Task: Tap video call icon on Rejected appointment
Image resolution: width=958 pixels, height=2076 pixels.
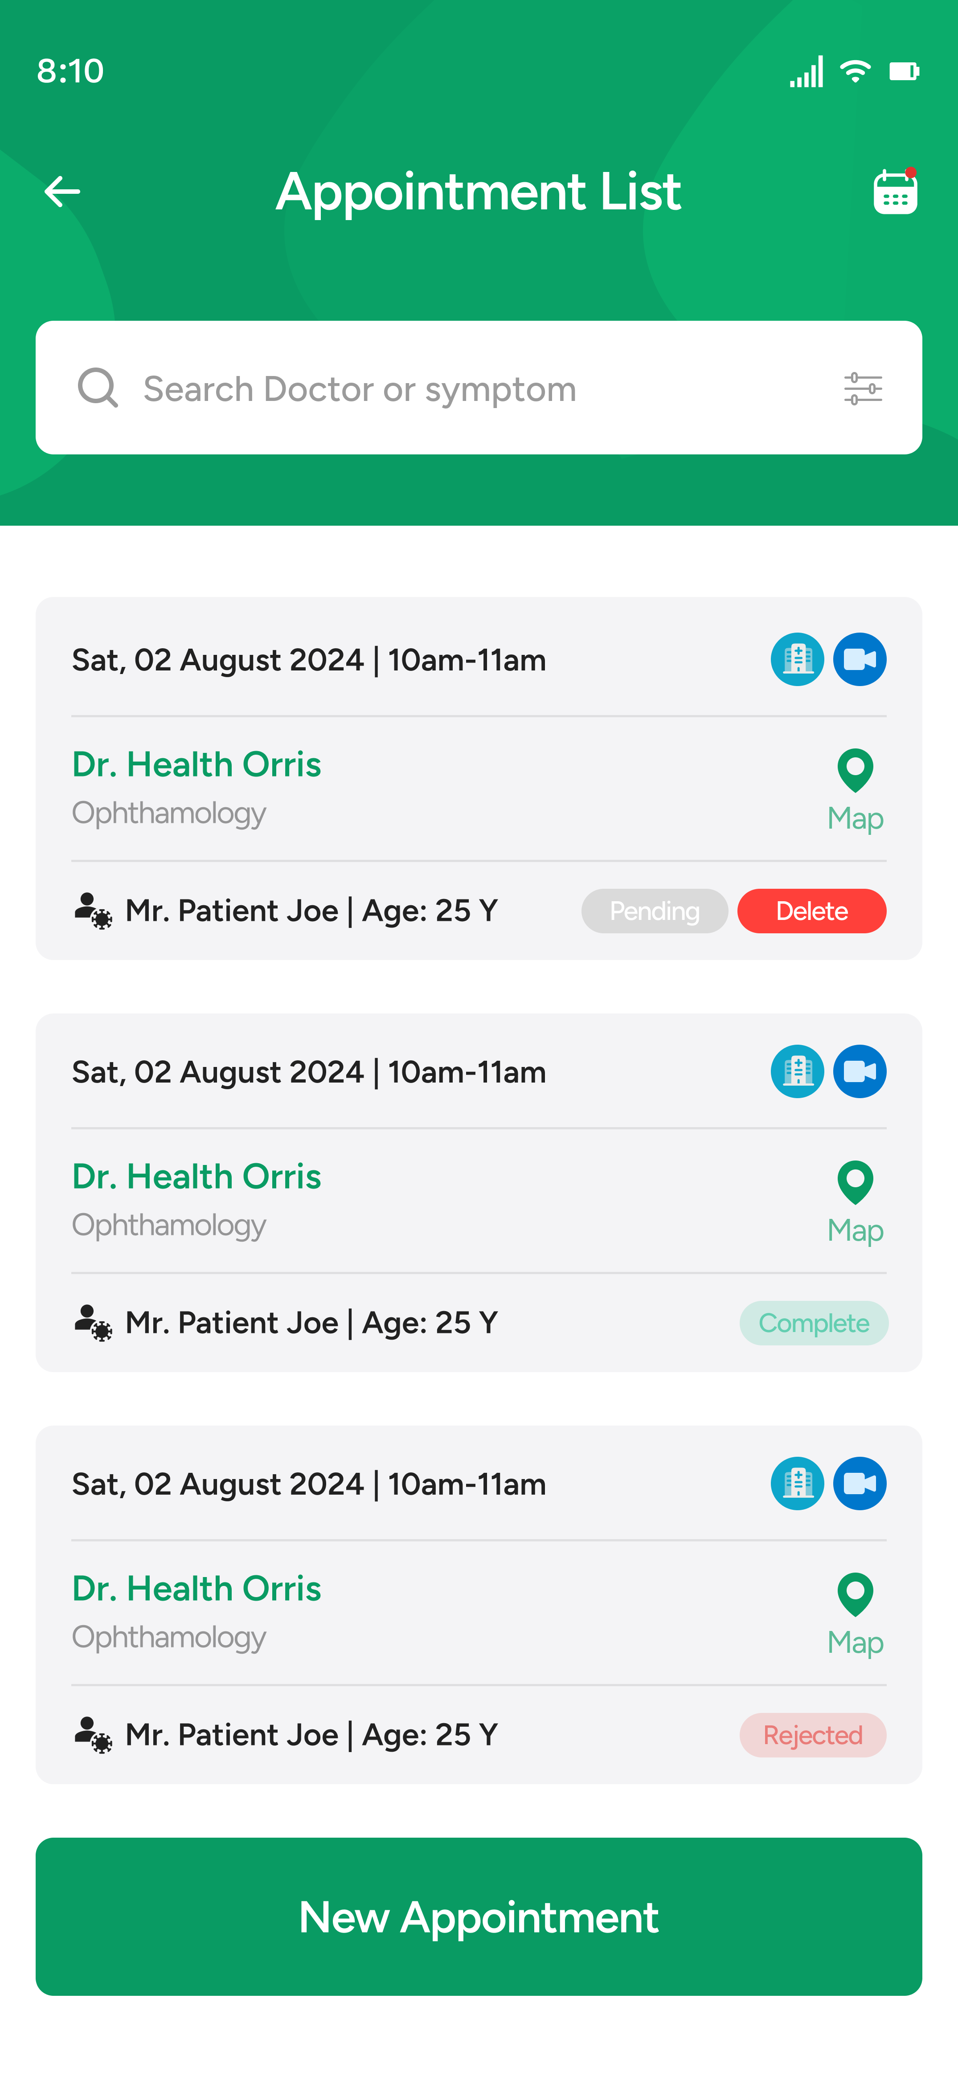Action: click(859, 1483)
